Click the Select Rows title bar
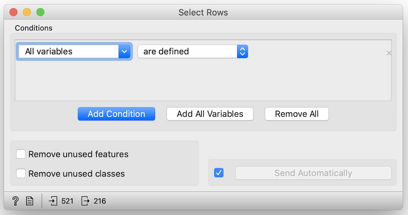408x215 pixels. pyautogui.click(x=203, y=12)
